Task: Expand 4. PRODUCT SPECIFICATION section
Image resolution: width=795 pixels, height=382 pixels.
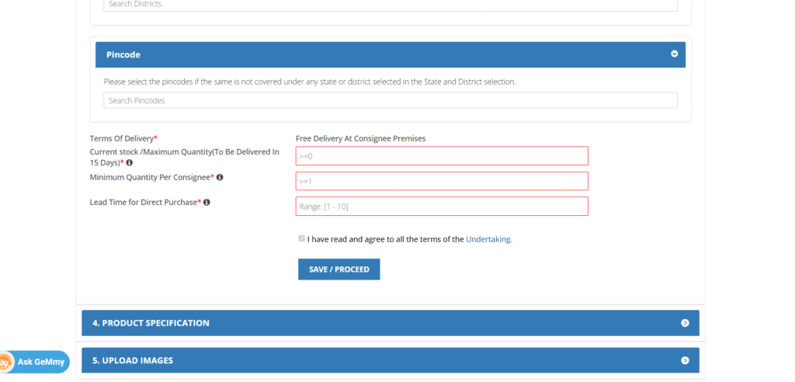Action: [x=391, y=323]
